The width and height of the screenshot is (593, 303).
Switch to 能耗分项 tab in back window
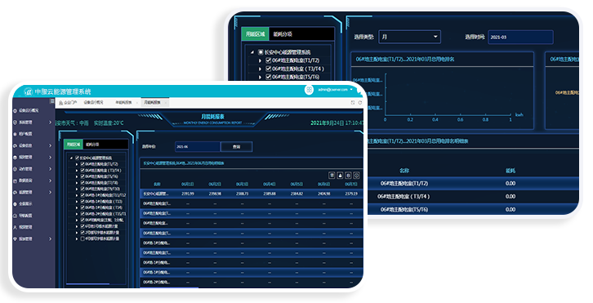coord(283,34)
